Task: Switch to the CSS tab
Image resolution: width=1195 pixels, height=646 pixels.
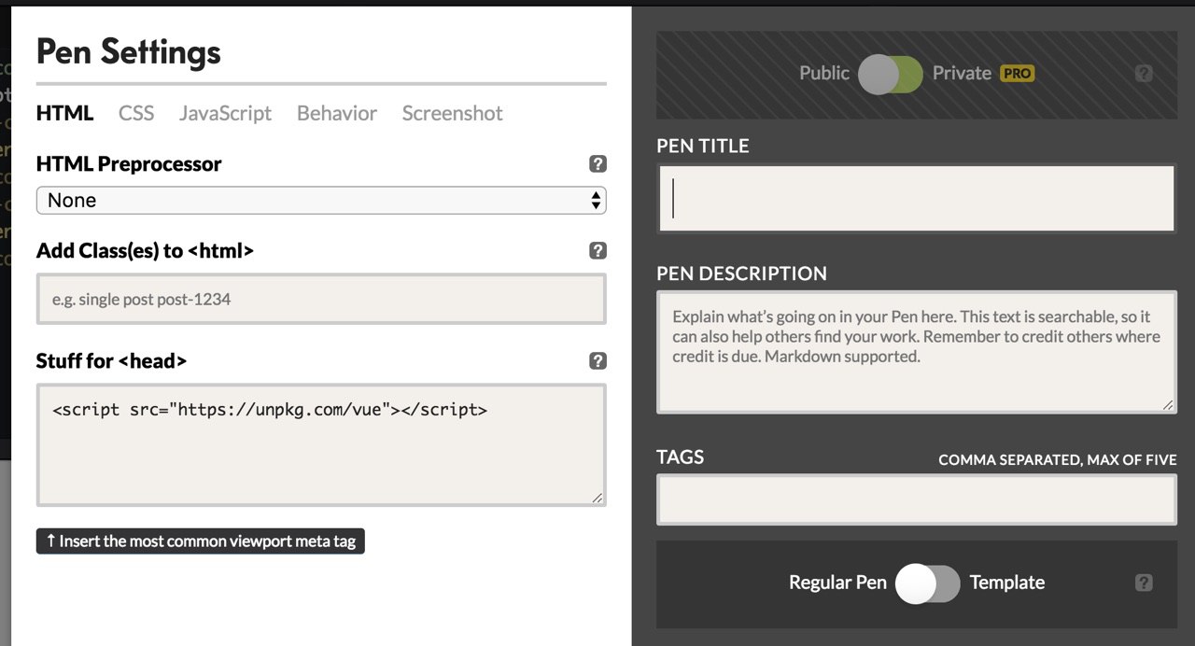Action: pyautogui.click(x=136, y=114)
